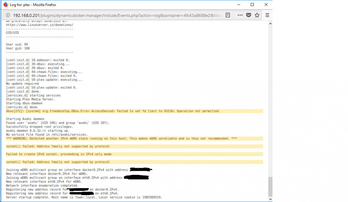This screenshot has height=202, width=348.
Task: Click '40-chown-files: executing...' log line
Action: pos(44,72)
